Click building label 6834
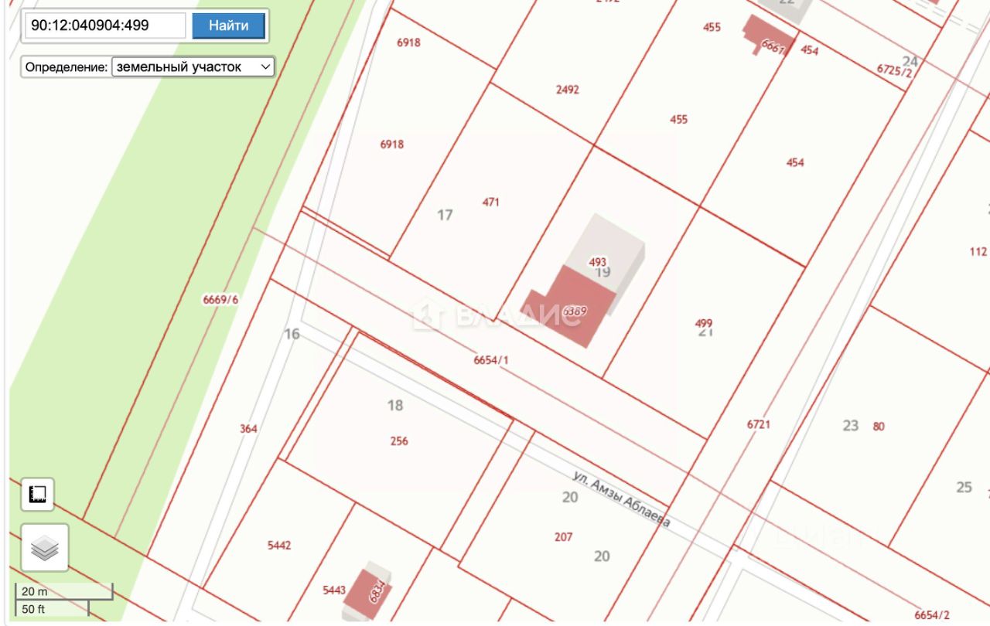This screenshot has width=990, height=626. [378, 591]
